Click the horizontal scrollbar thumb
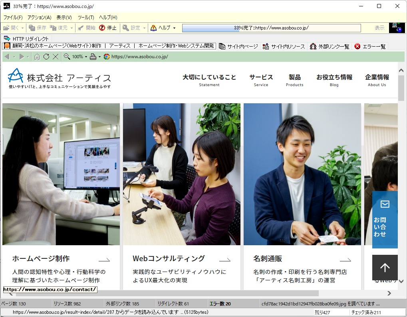Image resolution: width=407 pixels, height=317 pixels. pos(167,293)
